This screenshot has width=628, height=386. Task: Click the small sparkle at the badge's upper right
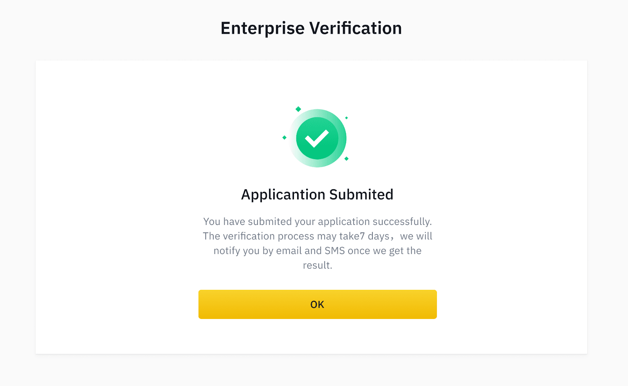[346, 118]
